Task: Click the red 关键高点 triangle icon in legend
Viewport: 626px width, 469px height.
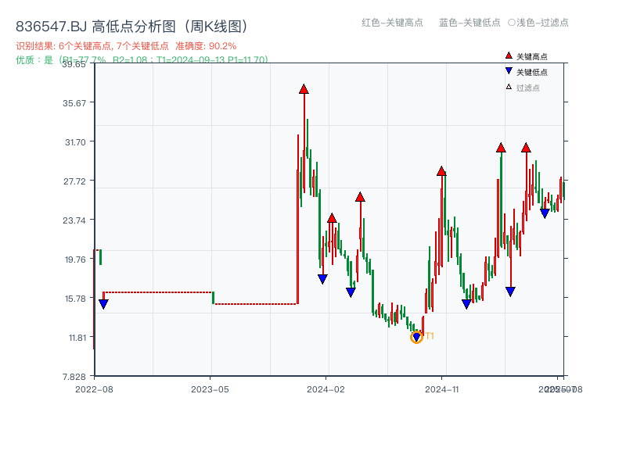Action: click(x=509, y=55)
